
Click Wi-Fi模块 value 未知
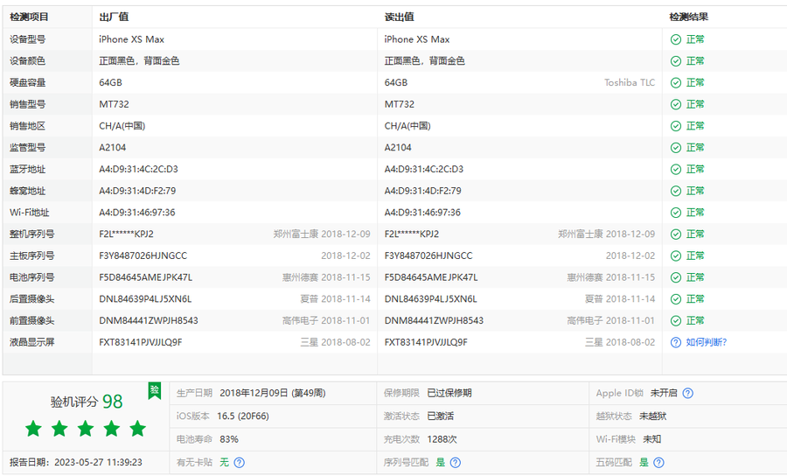(652, 439)
